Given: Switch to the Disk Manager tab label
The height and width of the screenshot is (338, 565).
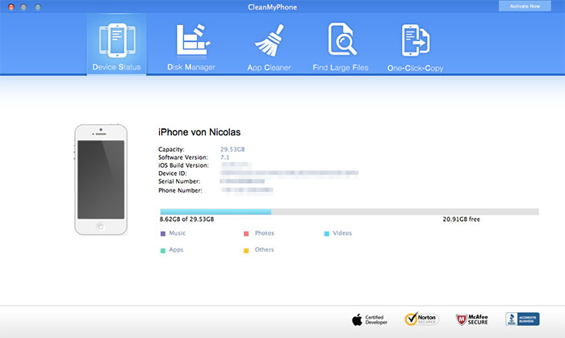Looking at the screenshot, I should pos(191,67).
